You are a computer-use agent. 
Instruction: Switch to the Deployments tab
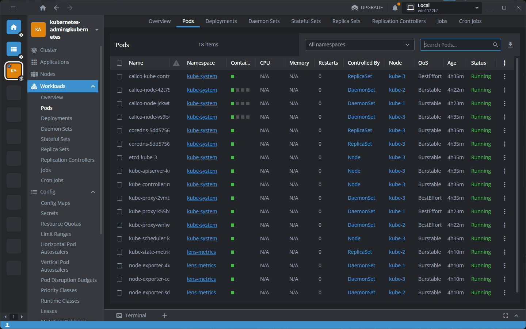point(221,21)
